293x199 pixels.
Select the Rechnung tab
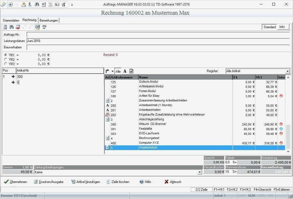[x=29, y=20]
